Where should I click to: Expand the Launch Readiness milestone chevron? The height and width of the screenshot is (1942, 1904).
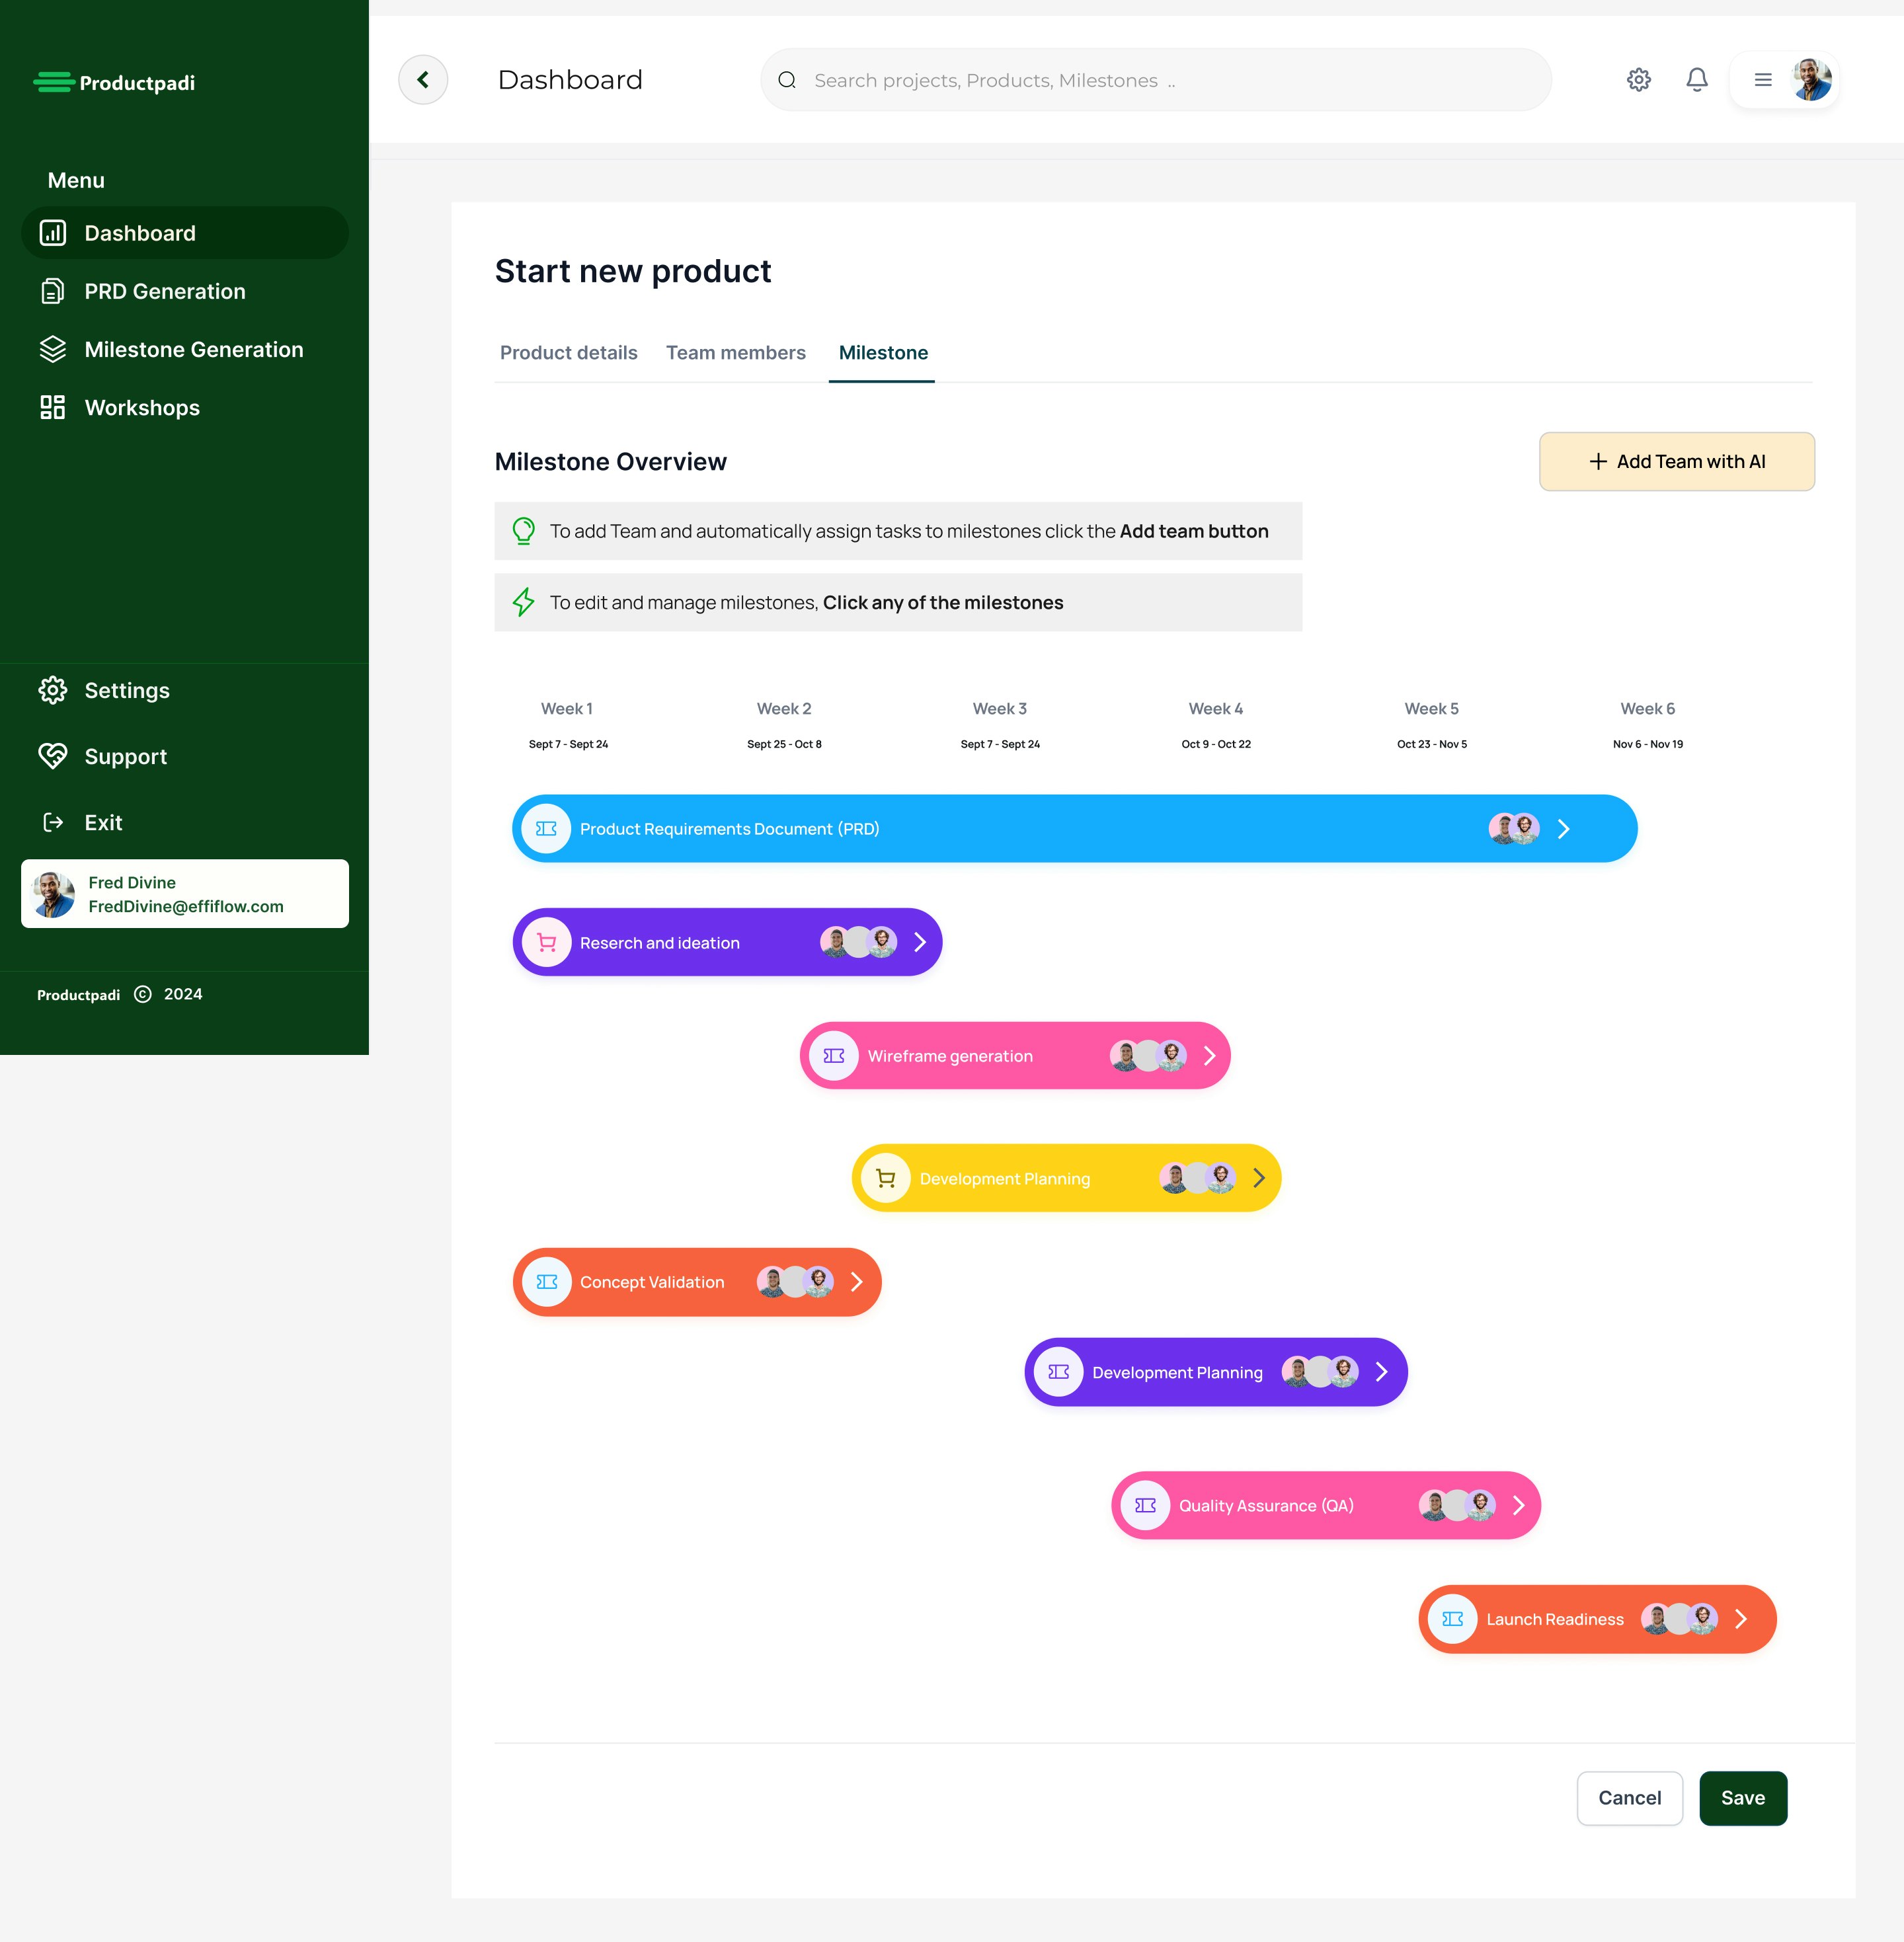(x=1740, y=1619)
